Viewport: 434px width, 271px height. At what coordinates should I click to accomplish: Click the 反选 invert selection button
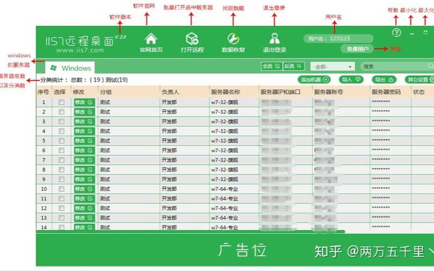tap(293, 66)
